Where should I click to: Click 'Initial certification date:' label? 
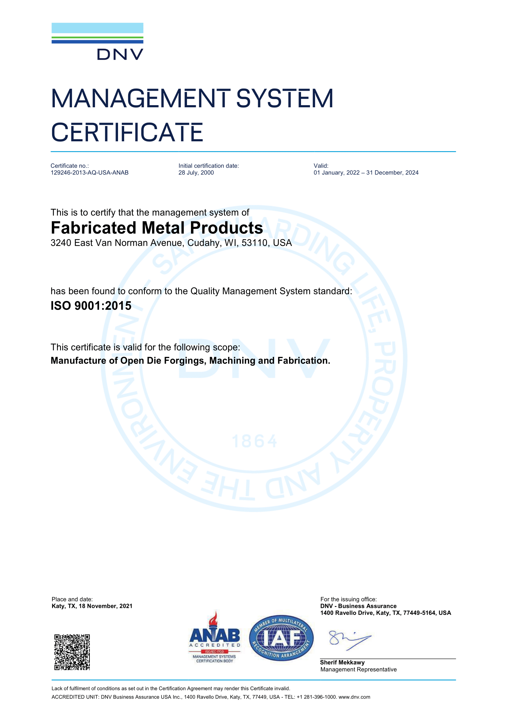(208, 166)
